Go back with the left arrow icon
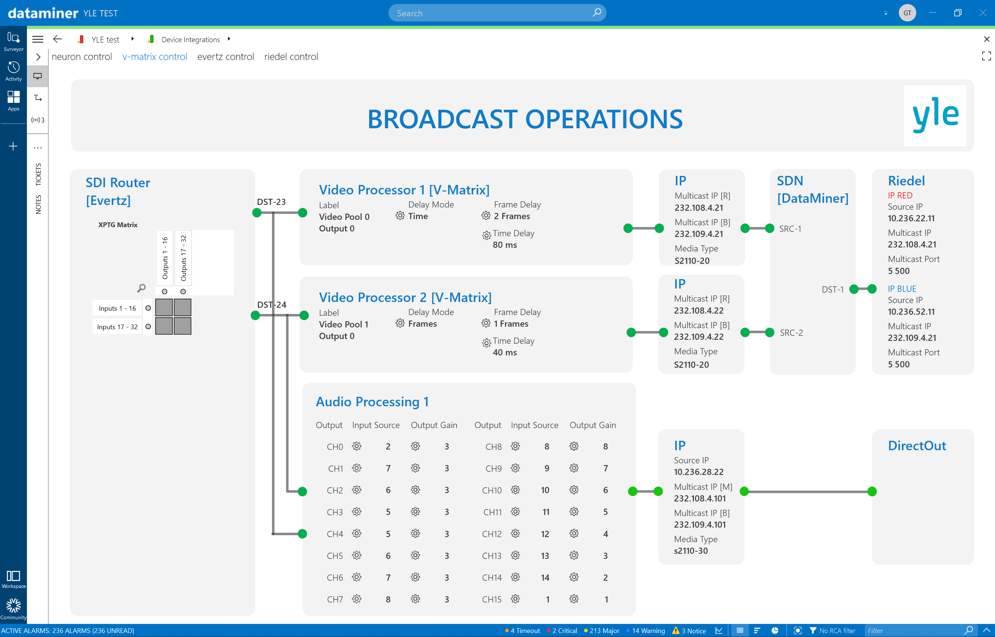Viewport: 995px width, 637px height. (57, 39)
